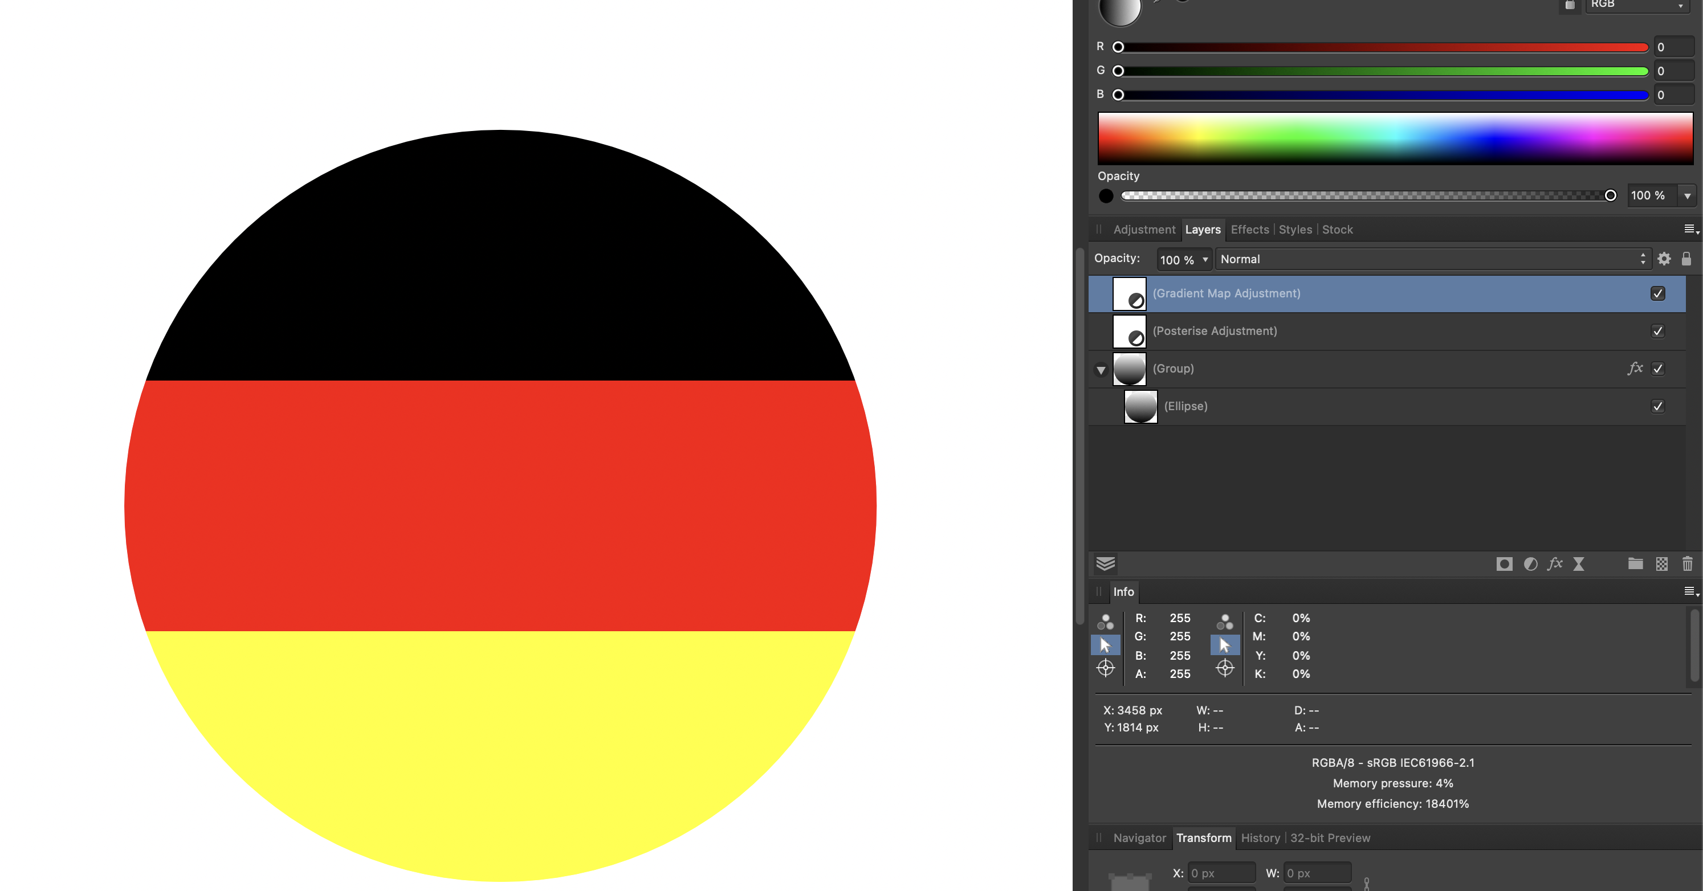Screen dimensions: 1703x891
Task: Click the Transform anchor point selector
Action: (1130, 881)
